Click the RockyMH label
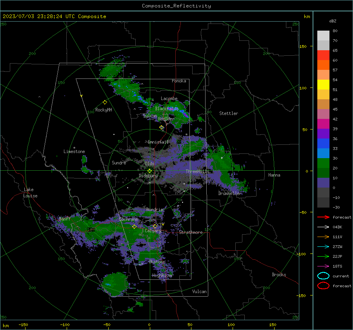 [x=104, y=110]
